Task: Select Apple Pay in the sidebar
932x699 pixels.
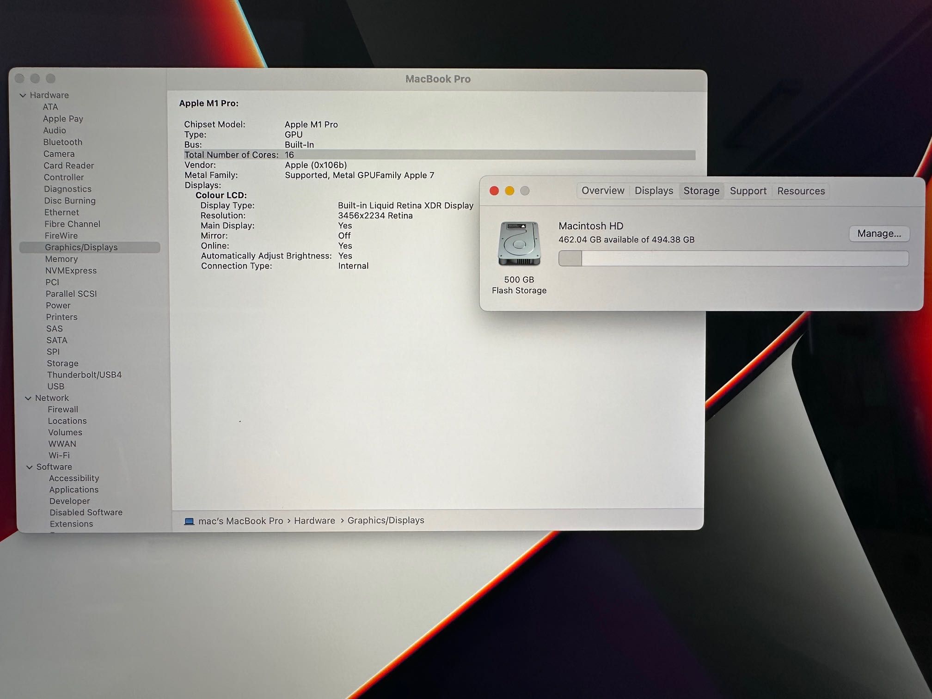Action: click(x=63, y=119)
